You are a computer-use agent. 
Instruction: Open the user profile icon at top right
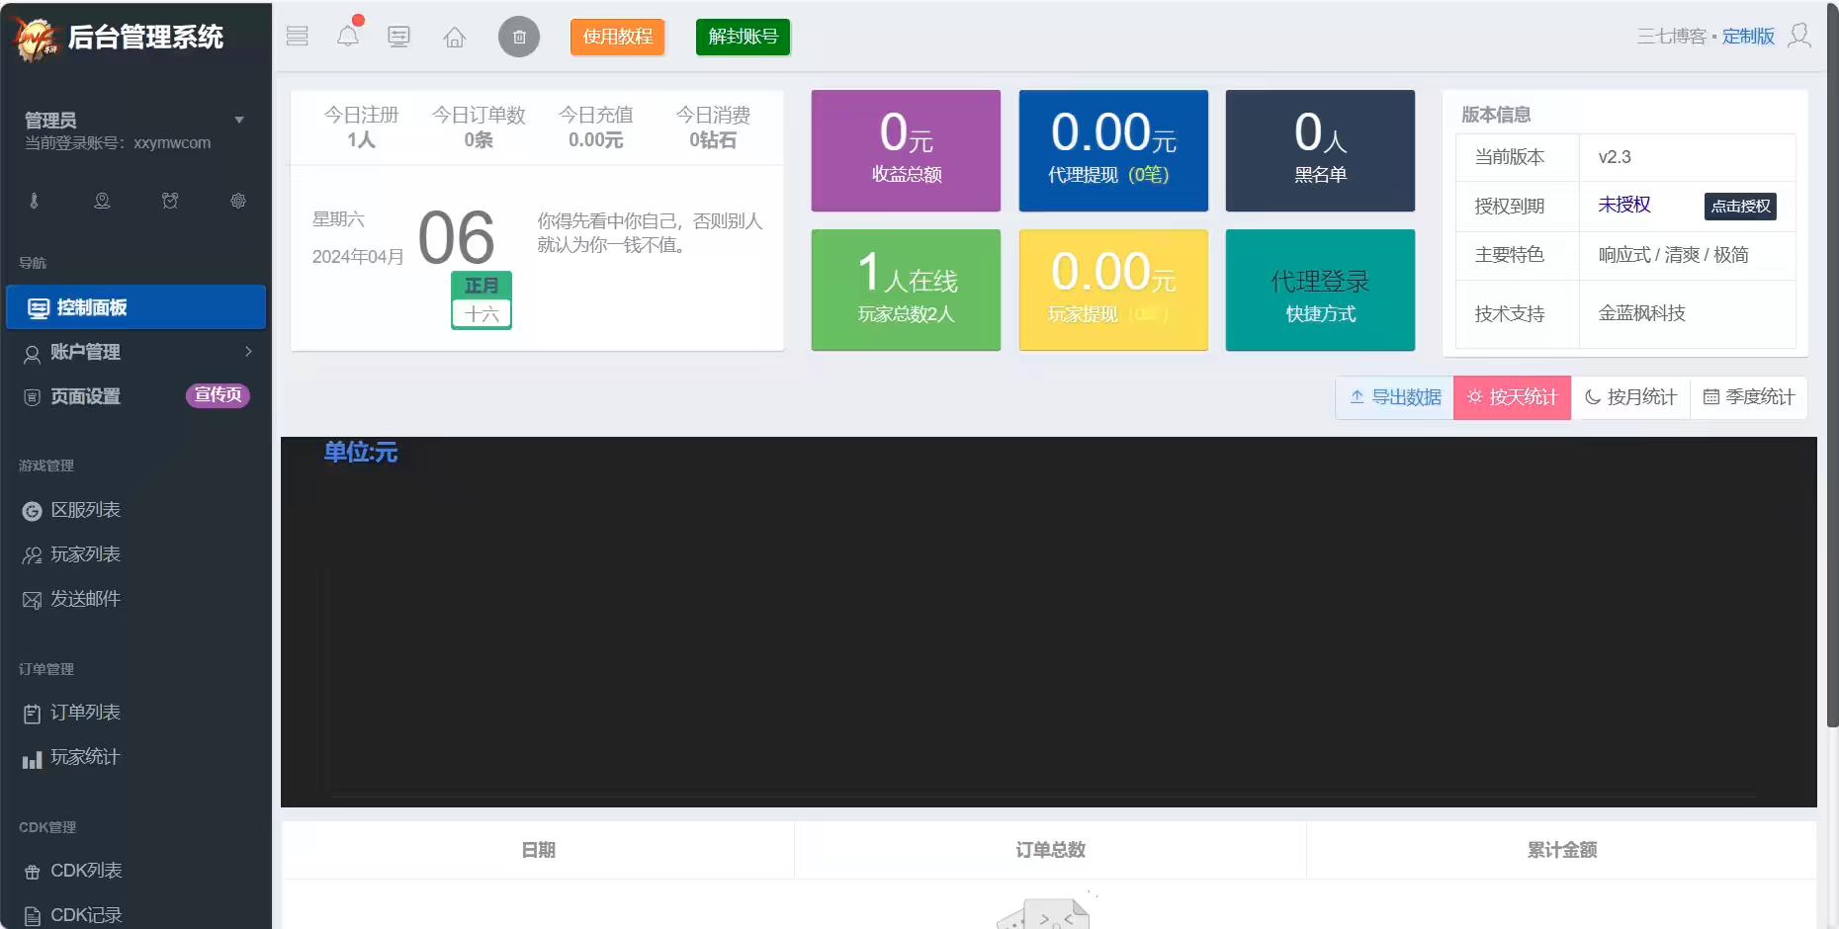click(x=1800, y=36)
